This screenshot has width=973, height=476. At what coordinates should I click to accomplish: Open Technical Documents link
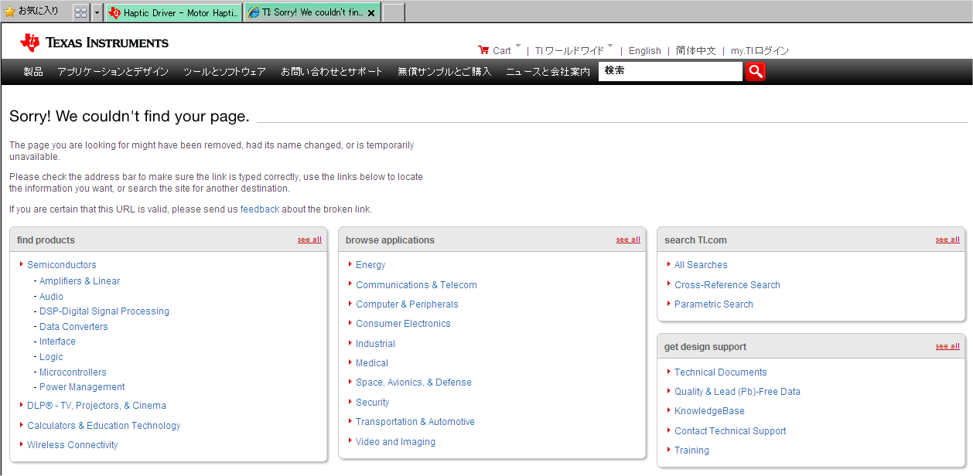(721, 372)
